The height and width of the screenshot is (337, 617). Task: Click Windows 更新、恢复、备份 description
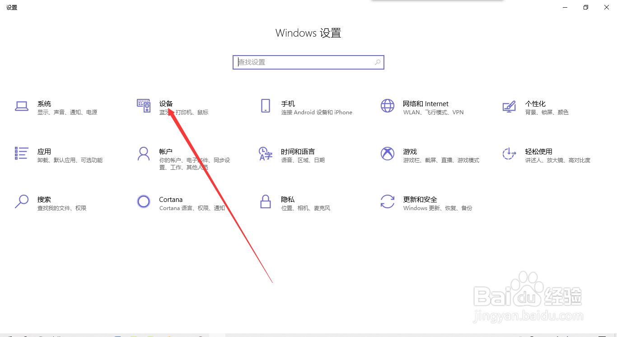[x=438, y=208]
